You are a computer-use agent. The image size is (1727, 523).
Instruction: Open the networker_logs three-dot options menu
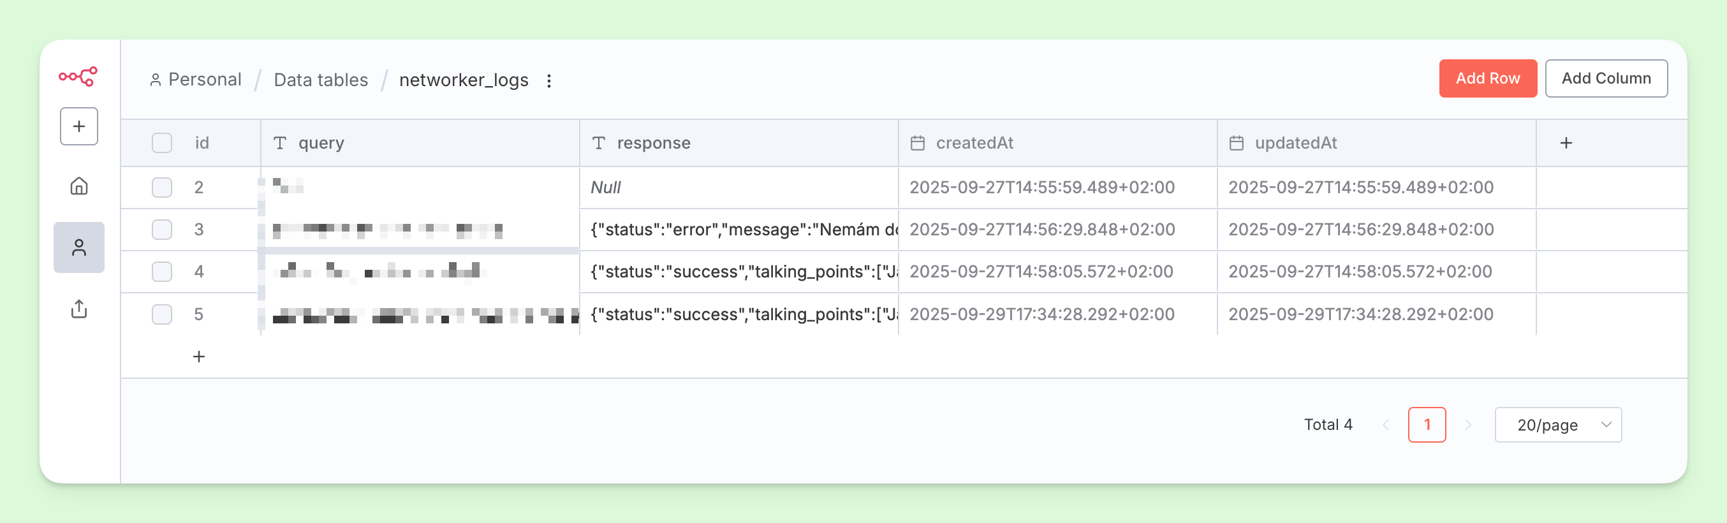point(548,80)
